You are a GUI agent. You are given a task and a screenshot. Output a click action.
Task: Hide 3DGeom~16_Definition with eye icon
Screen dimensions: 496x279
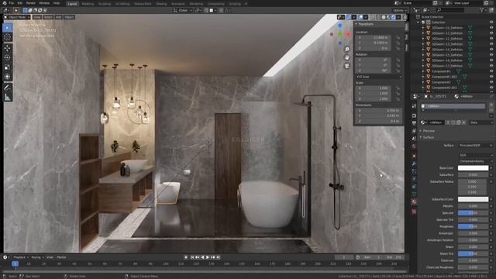tap(491, 60)
